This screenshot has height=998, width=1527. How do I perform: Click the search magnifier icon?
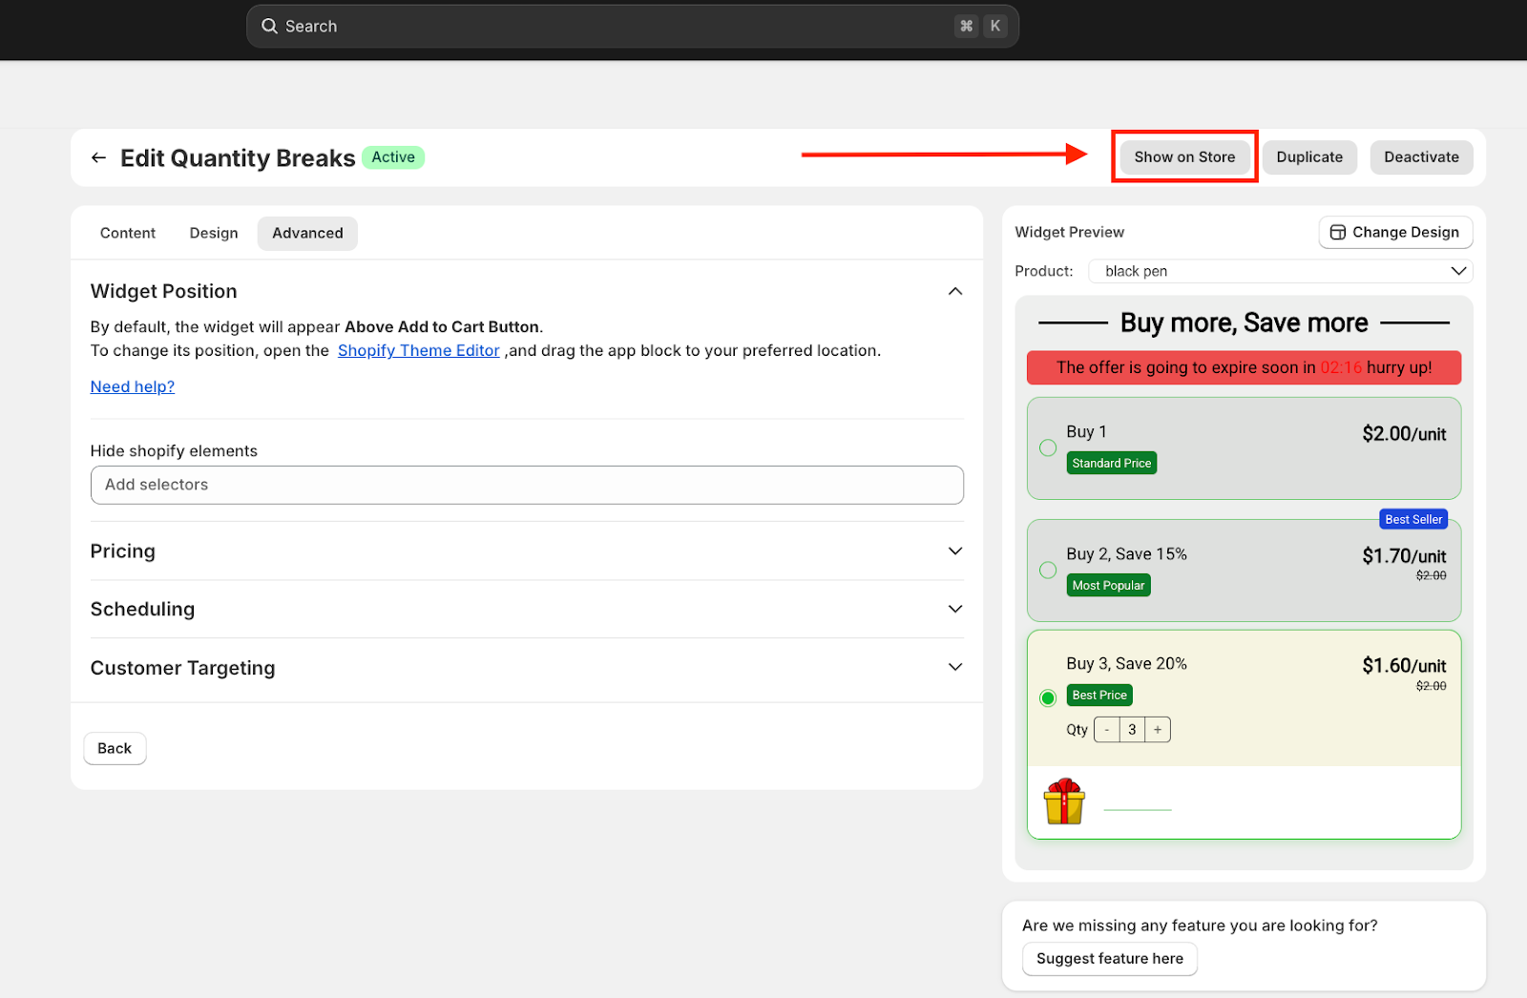(x=270, y=26)
